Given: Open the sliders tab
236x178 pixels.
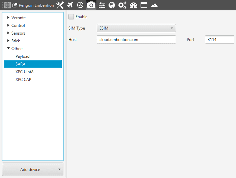Looking at the screenshot, I should click(102, 5).
